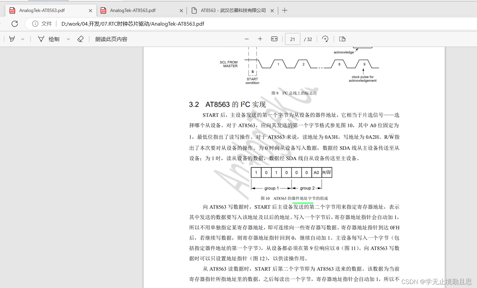Activate the eraser tool
Image resolution: width=477 pixels, height=288 pixels.
80,39
